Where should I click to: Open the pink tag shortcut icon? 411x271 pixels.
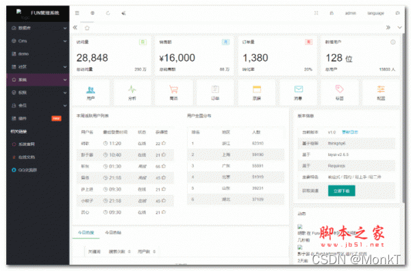click(340, 89)
